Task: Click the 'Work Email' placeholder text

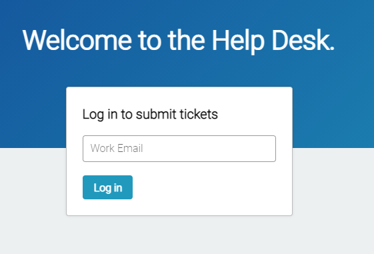Action: [x=117, y=149]
